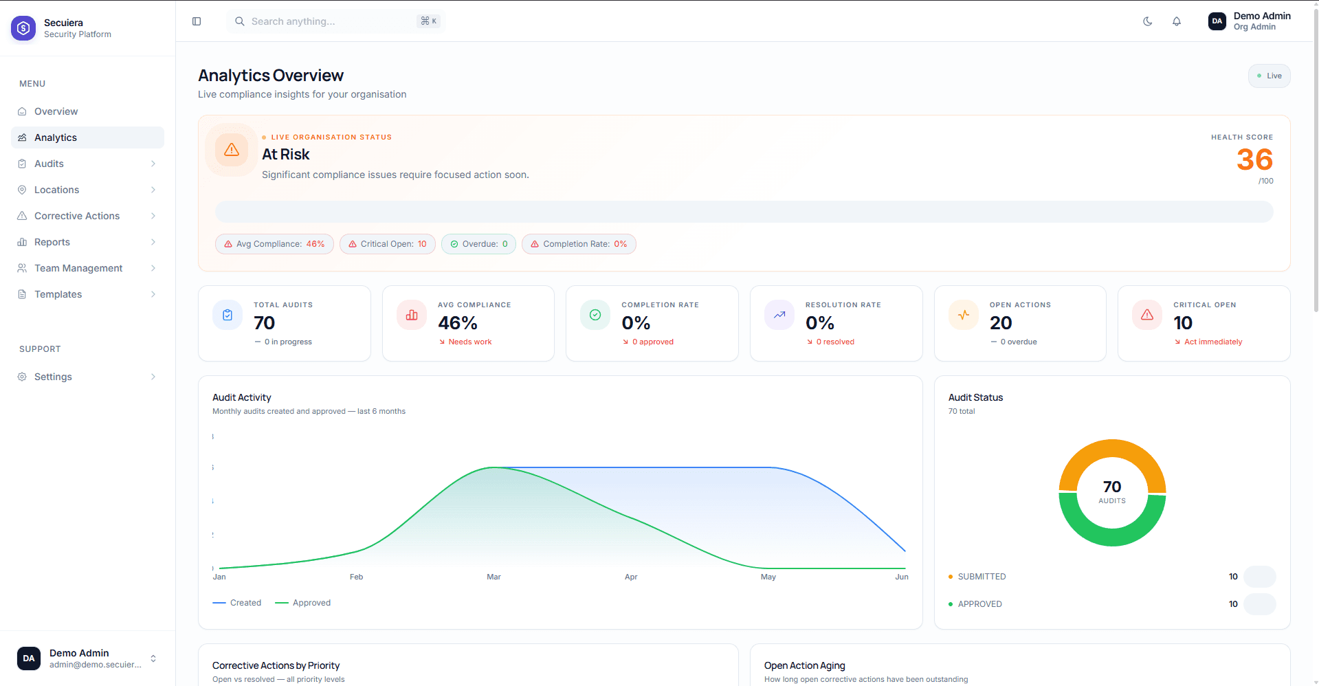The height and width of the screenshot is (686, 1319).
Task: Click the Corrective Actions by Priority heading
Action: (276, 665)
